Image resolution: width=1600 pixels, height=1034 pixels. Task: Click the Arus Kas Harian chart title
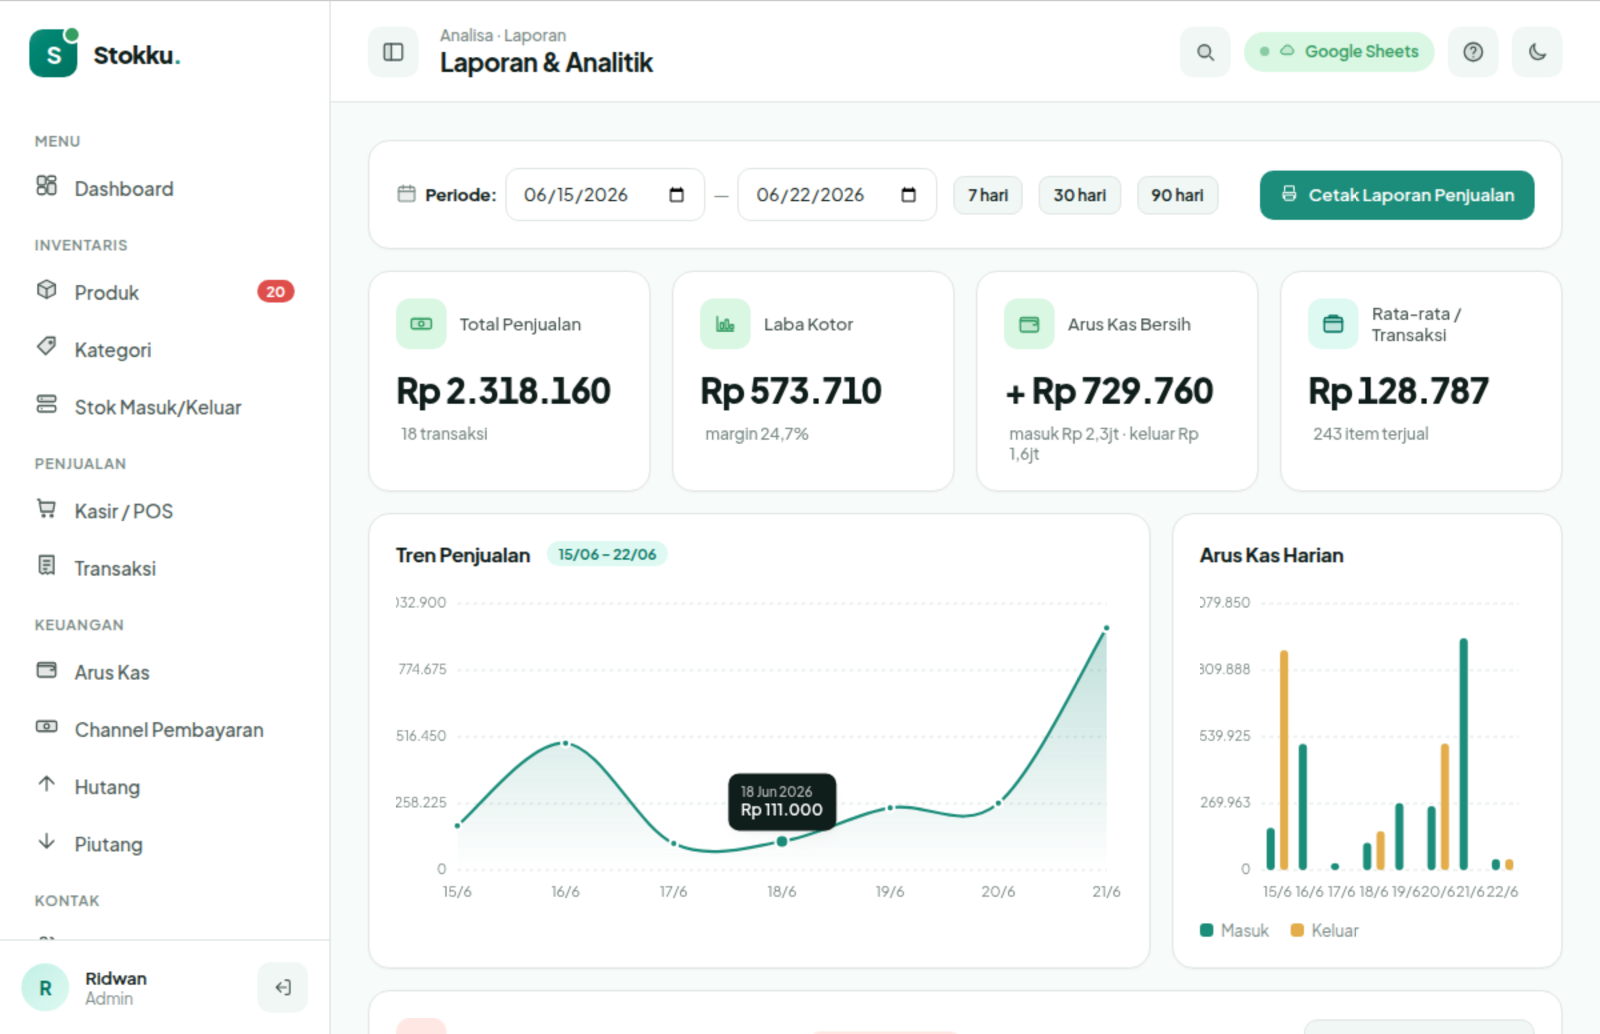[1271, 555]
